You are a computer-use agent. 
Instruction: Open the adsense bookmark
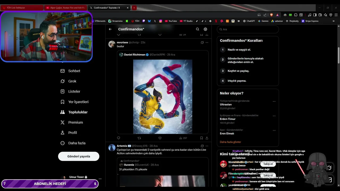277,21
